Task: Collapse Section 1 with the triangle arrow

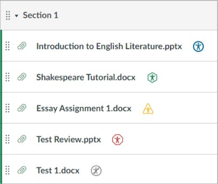Action: 17,16
